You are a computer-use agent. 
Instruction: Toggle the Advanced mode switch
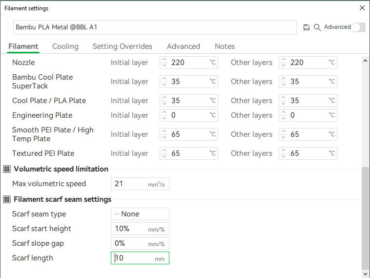359,27
